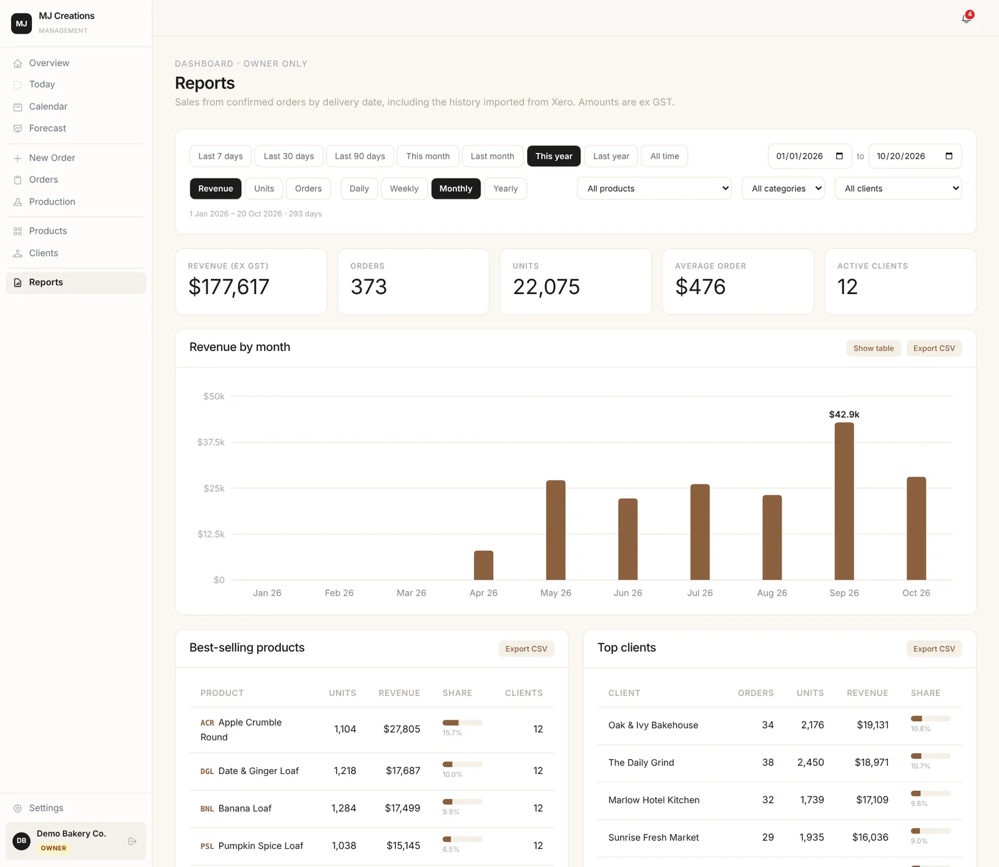This screenshot has height=867, width=999.
Task: Open the All clients dropdown
Action: tap(898, 189)
